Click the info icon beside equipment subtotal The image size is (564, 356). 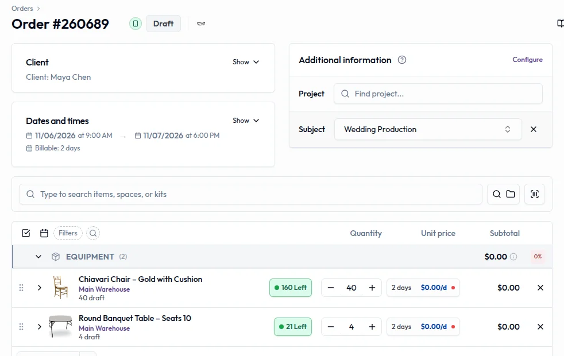click(513, 257)
